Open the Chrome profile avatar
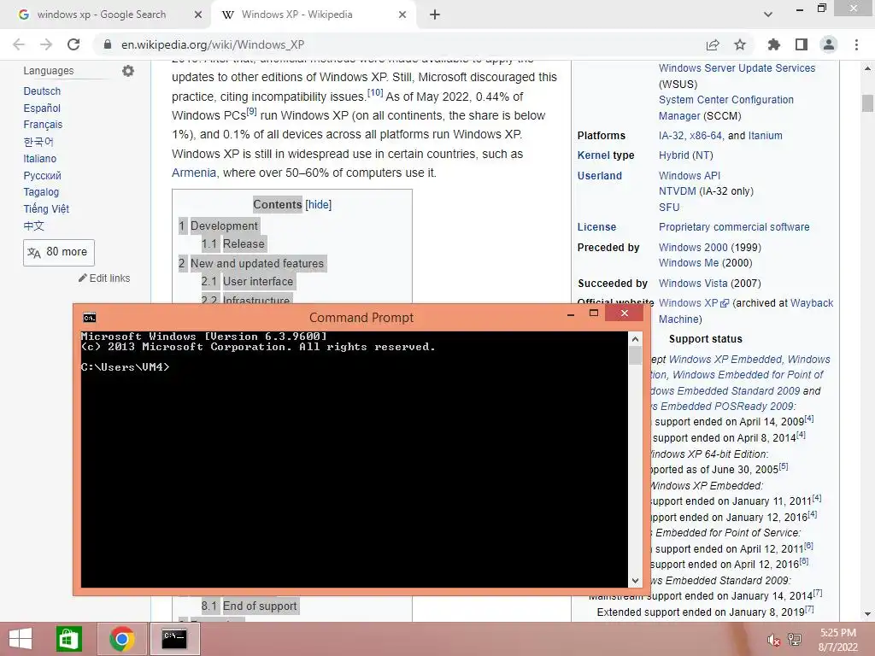The image size is (875, 656). click(x=829, y=44)
